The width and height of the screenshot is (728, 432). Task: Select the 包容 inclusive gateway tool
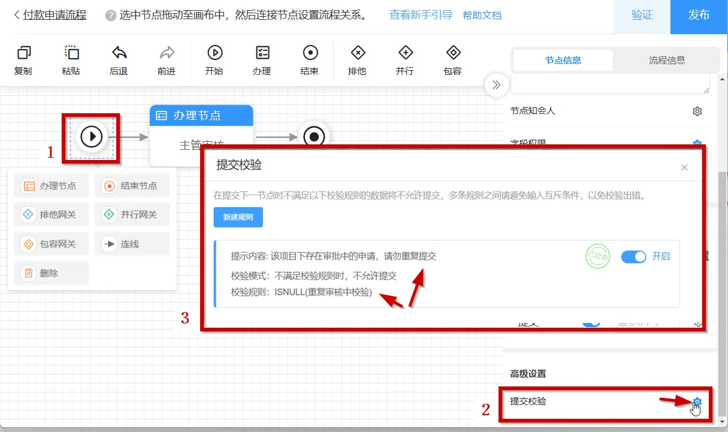[453, 53]
